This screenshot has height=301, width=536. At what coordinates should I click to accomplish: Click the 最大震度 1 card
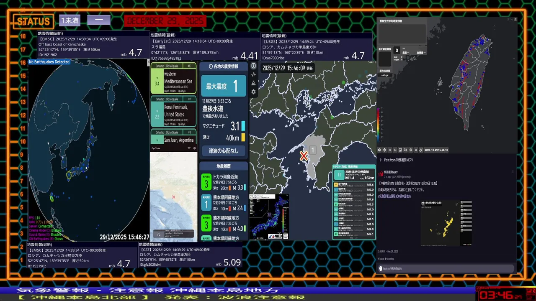click(x=224, y=86)
